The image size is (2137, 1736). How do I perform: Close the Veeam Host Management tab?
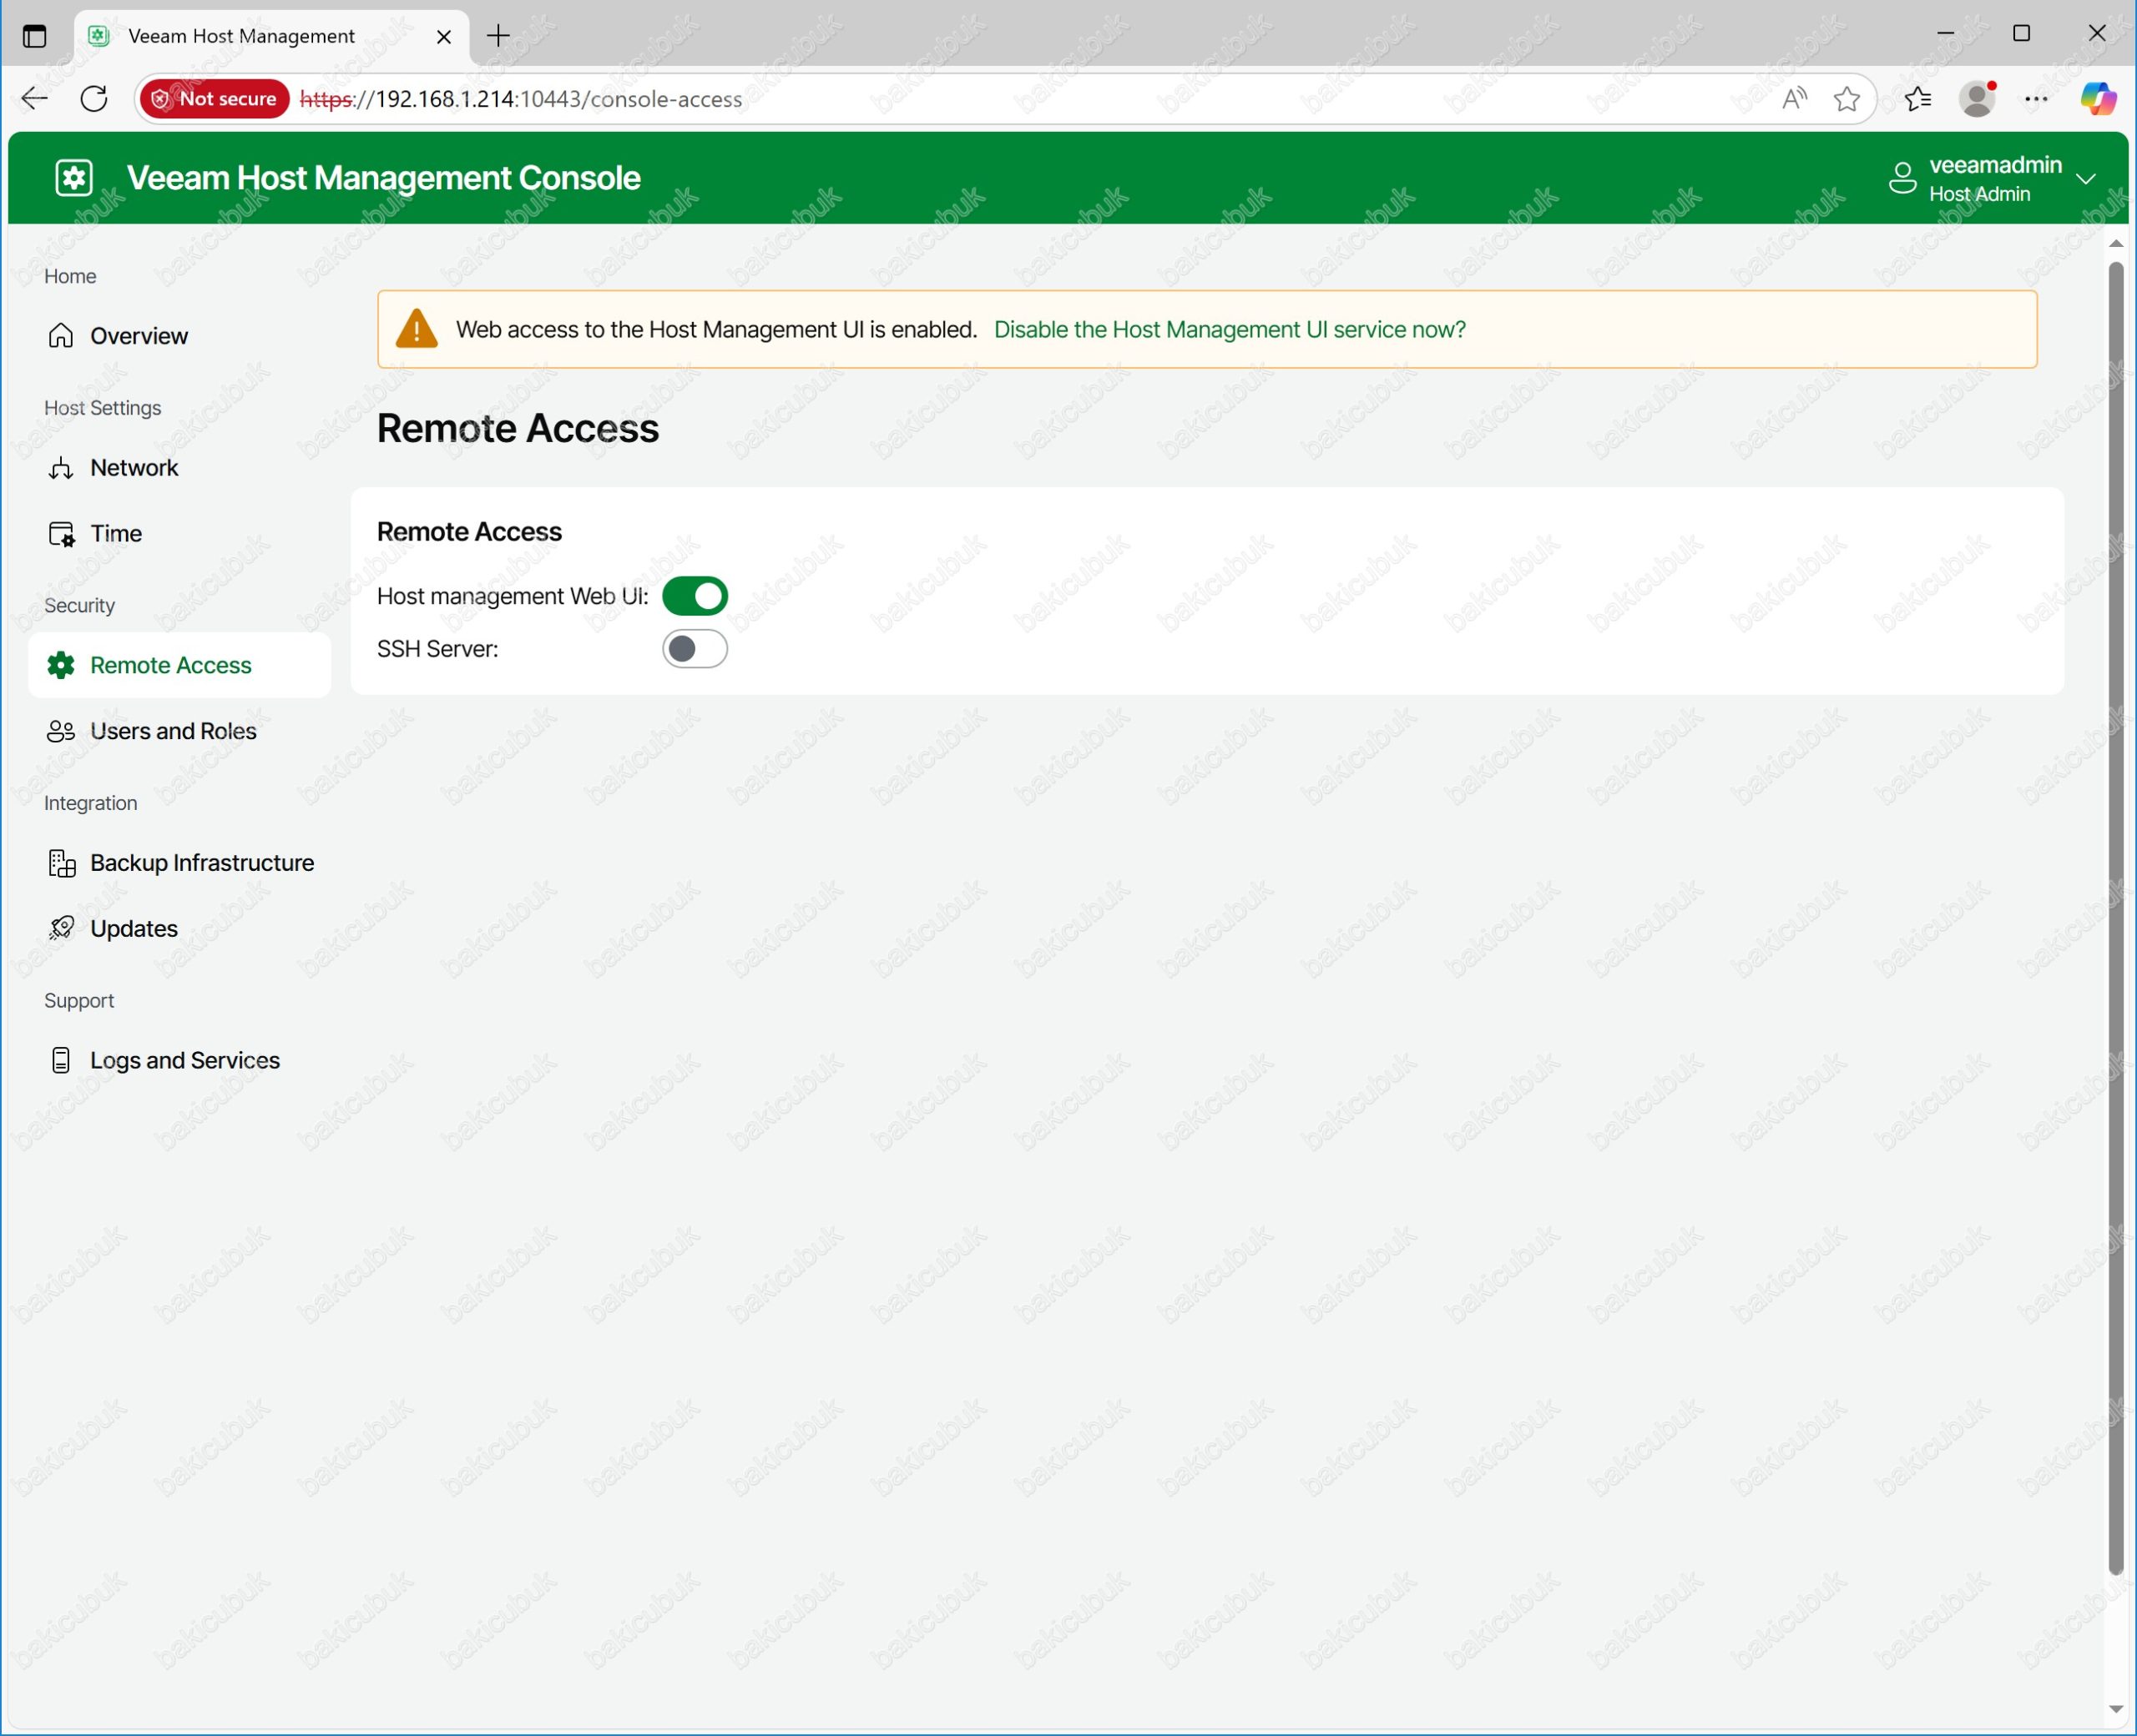(x=444, y=36)
